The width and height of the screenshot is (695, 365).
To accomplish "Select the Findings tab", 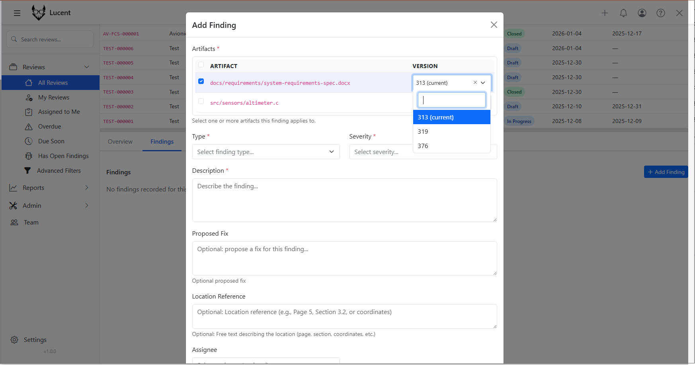I will pos(162,141).
